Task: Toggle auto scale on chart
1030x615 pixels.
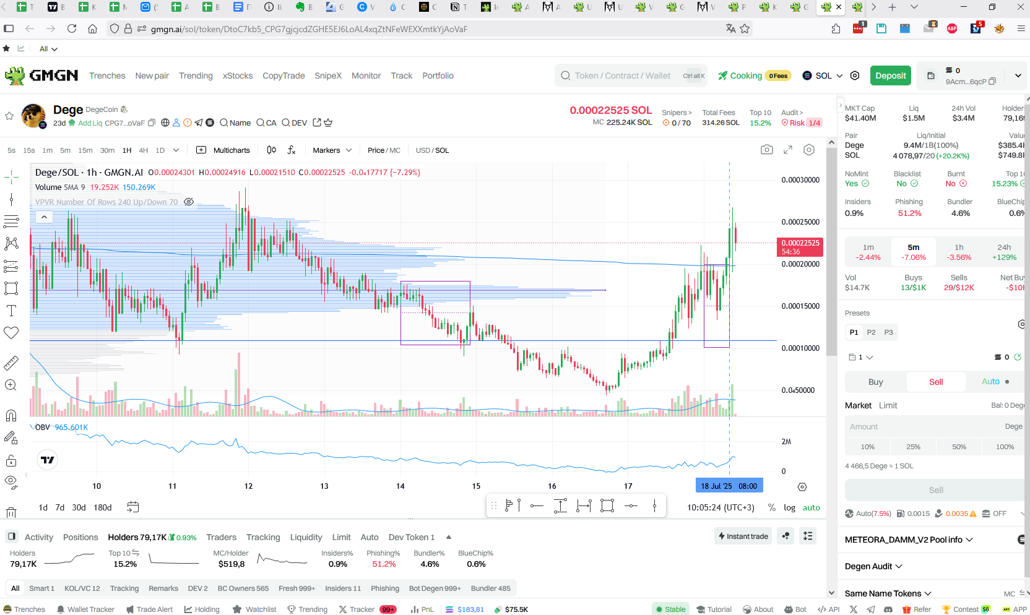Action: coord(811,507)
